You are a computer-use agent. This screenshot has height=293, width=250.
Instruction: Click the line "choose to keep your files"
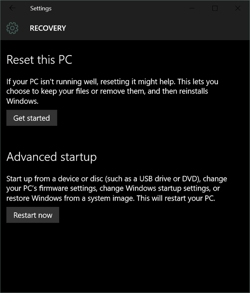click(107, 92)
